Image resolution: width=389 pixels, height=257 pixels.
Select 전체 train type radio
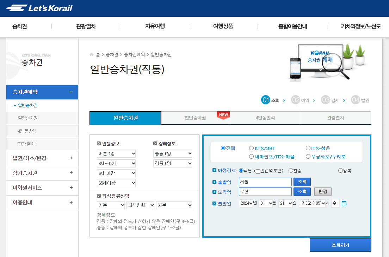[x=223, y=148]
